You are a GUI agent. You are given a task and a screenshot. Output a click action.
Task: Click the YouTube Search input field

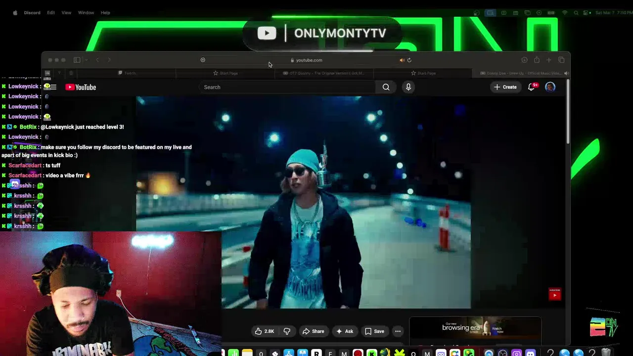288,87
